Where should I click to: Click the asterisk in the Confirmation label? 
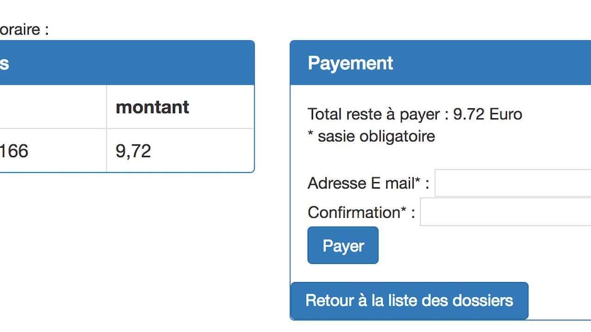403,210
